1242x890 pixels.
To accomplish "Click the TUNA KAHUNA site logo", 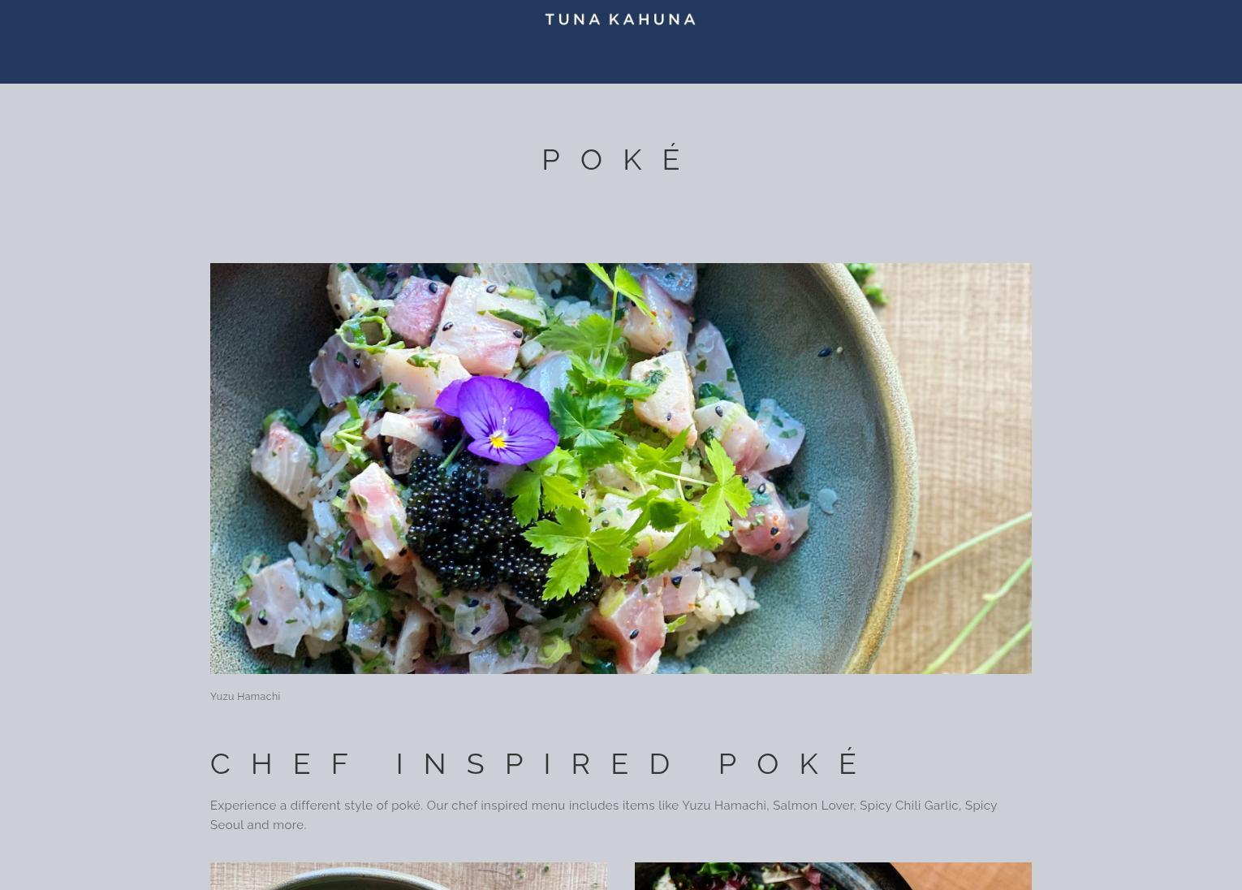I will point(620,19).
